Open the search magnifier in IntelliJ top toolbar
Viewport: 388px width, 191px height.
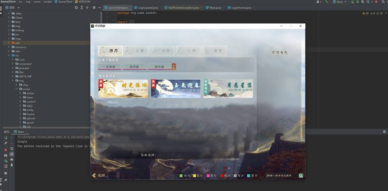[383, 2]
